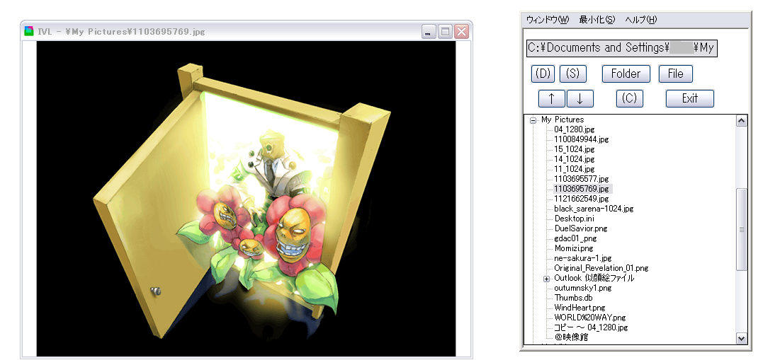Select 15_1024.jpg in the file tree

point(574,149)
